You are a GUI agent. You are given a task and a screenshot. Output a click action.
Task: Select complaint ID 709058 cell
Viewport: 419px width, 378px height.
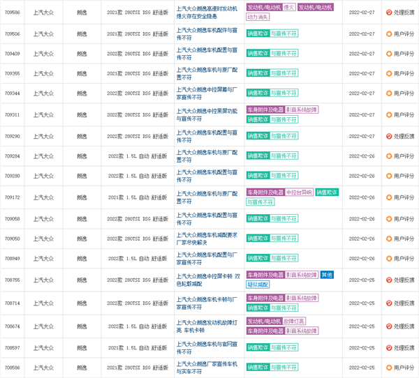point(13,219)
